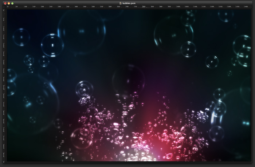Click the largest bubble in the top-right area
This screenshot has width=255, height=167.
pos(173,35)
